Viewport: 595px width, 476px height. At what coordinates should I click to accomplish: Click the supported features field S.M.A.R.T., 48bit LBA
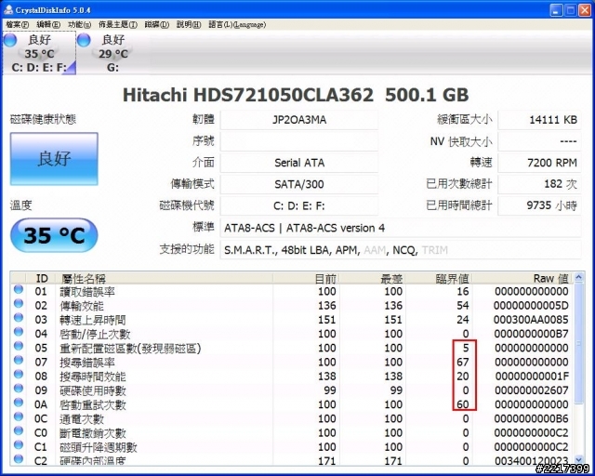pyautogui.click(x=401, y=250)
